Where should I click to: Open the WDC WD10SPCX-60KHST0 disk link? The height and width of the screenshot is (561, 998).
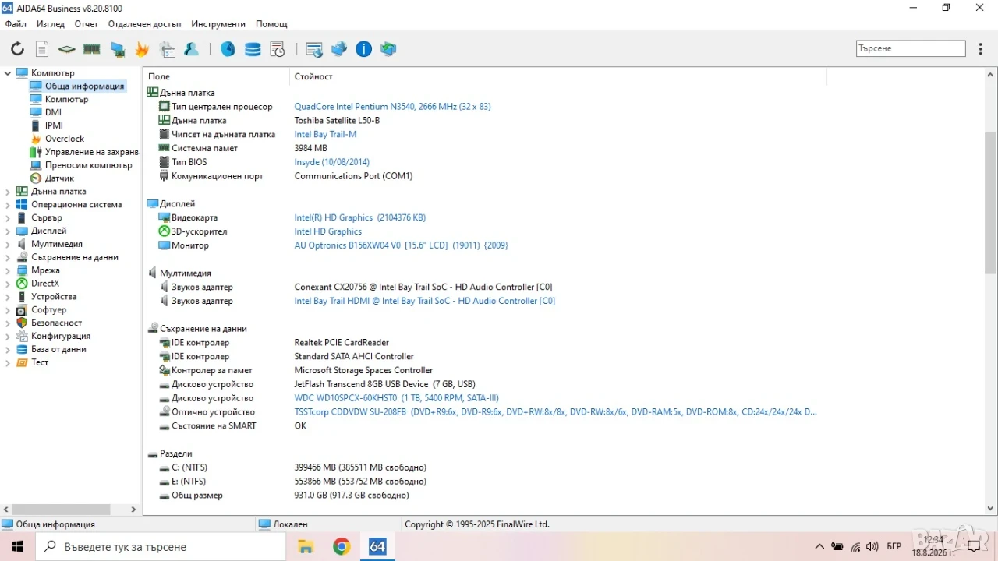pos(396,398)
